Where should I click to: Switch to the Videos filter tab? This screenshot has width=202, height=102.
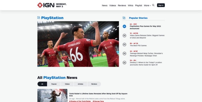tap(67, 84)
